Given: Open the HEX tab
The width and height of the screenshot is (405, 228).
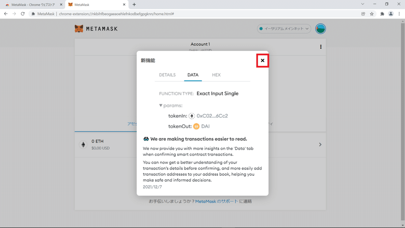Looking at the screenshot, I should pos(216,75).
